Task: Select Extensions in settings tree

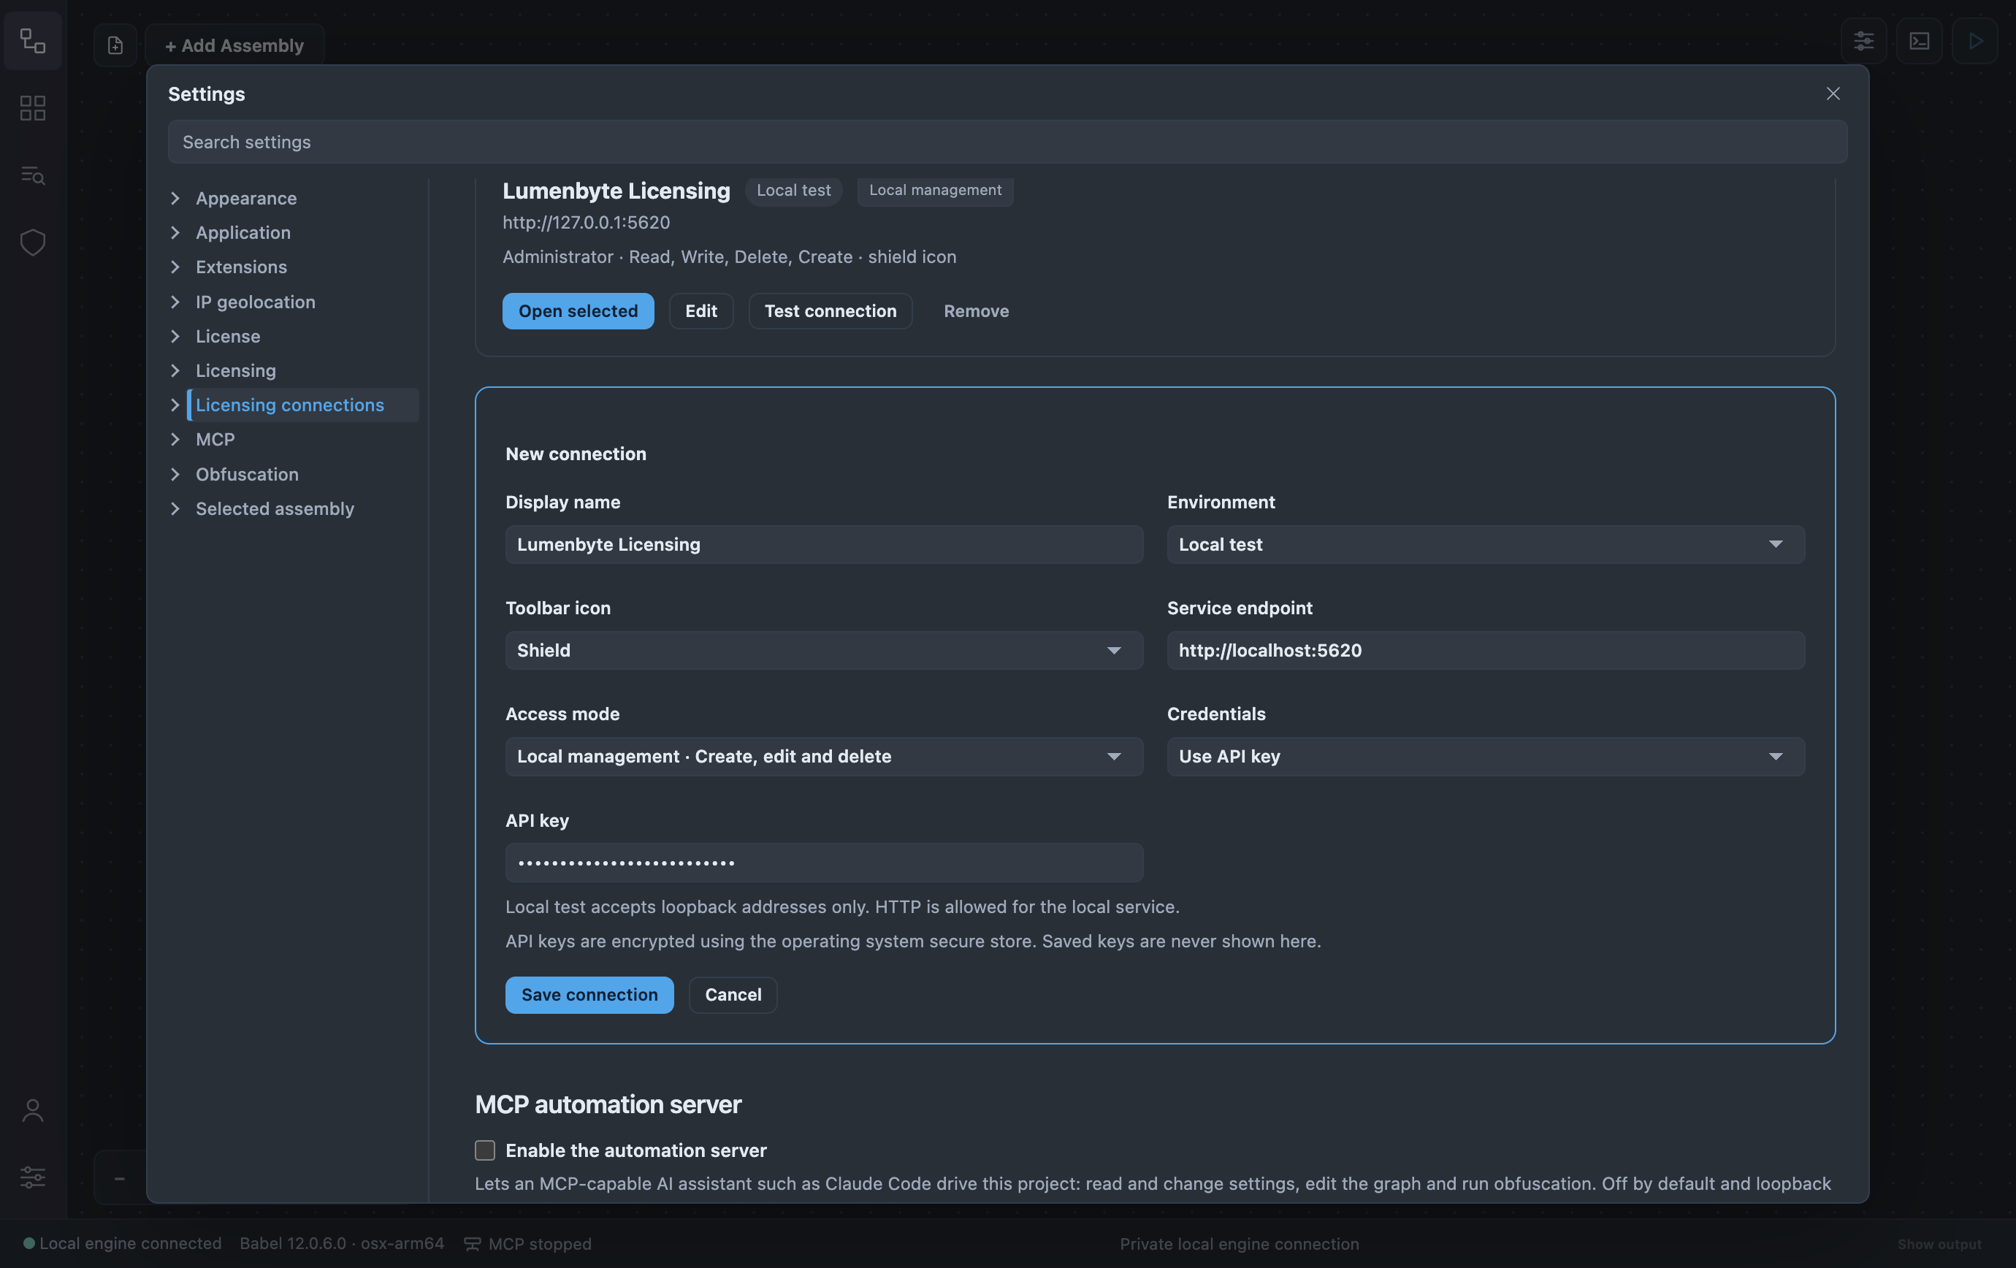Action: (241, 267)
